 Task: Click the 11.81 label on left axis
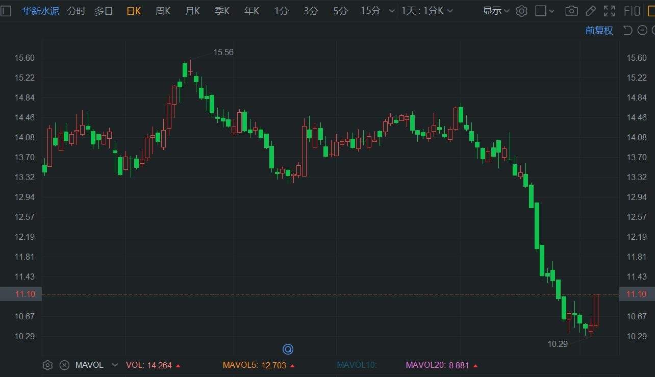click(x=24, y=257)
